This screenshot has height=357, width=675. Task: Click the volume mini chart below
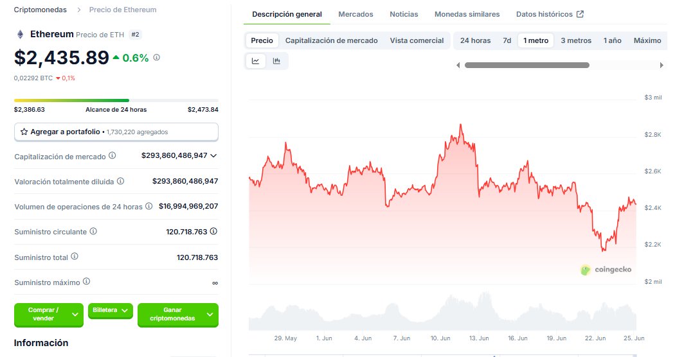[442, 311]
